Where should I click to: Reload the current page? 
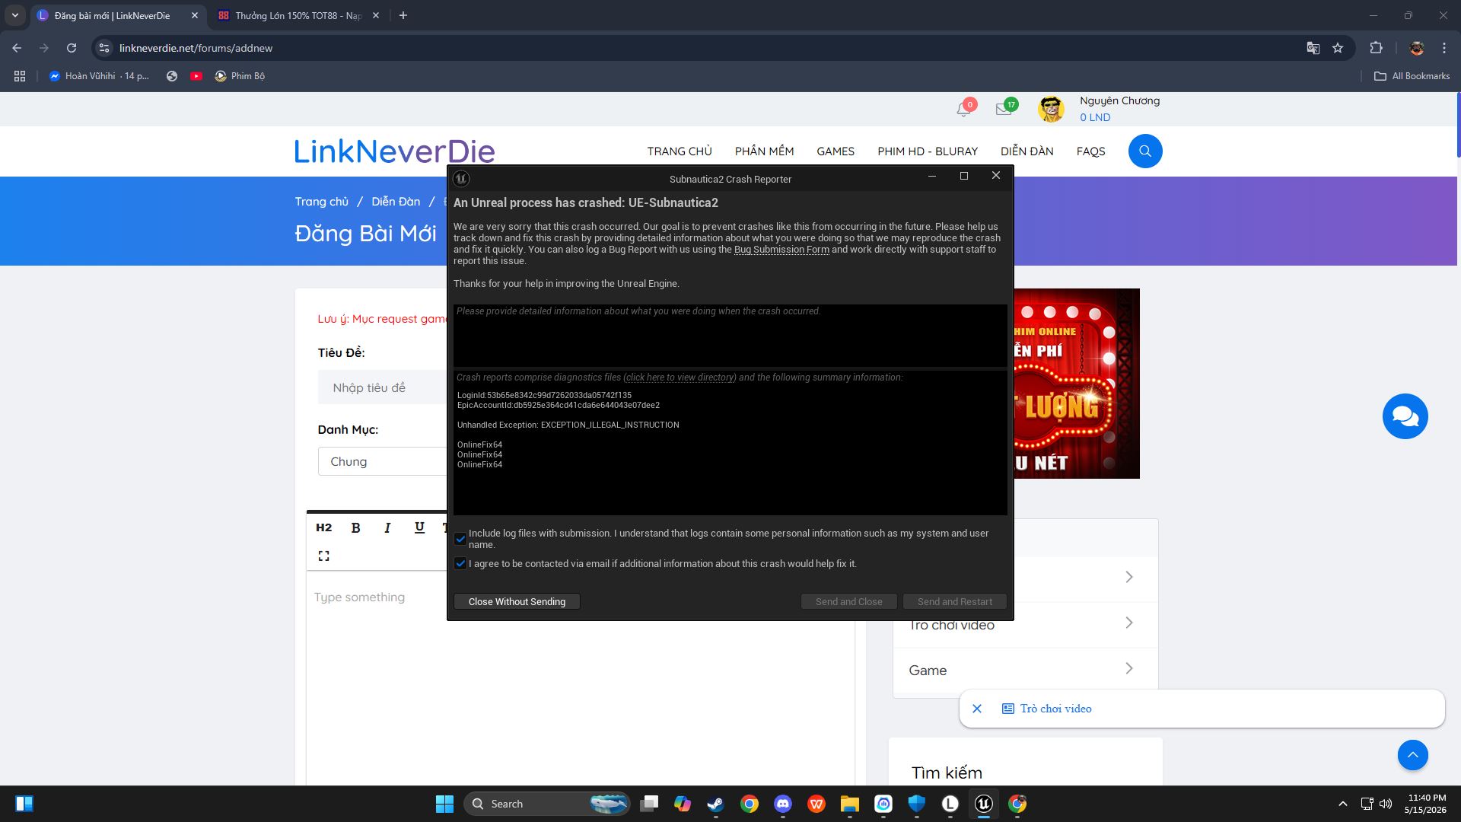point(72,48)
